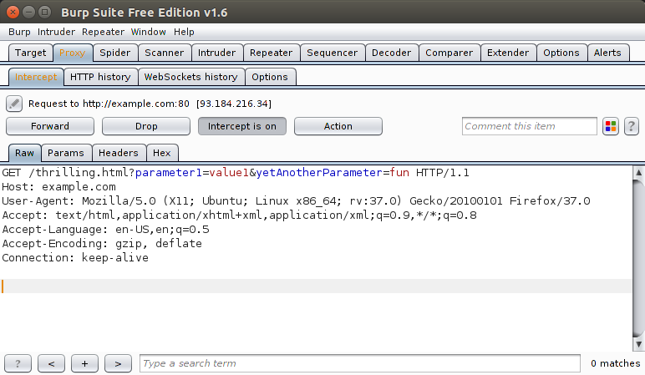The image size is (645, 375).
Task: Open the main Options tab
Action: coord(561,53)
